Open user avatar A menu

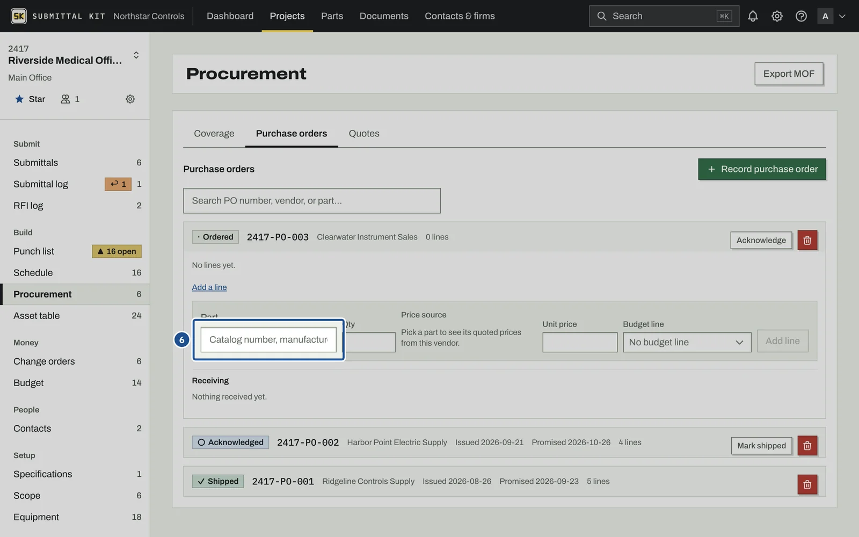tap(825, 16)
